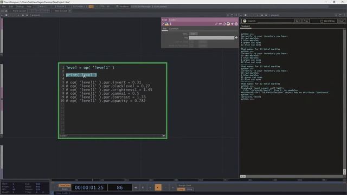Click the left pane path field 'project1'
This screenshot has width=347, height=195.
pos(35,15)
